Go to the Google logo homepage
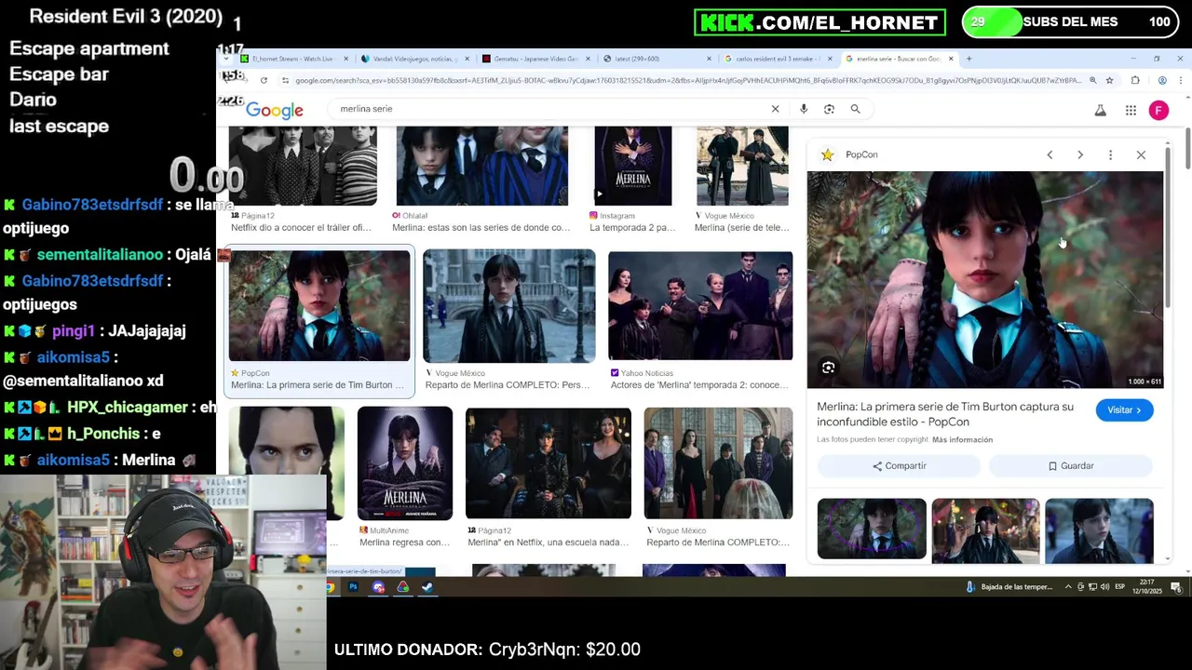This screenshot has height=670, width=1192. tap(275, 110)
